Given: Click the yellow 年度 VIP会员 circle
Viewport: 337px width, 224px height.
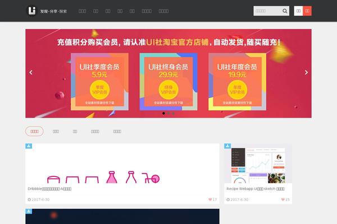Looking at the screenshot, I should pos(237,90).
